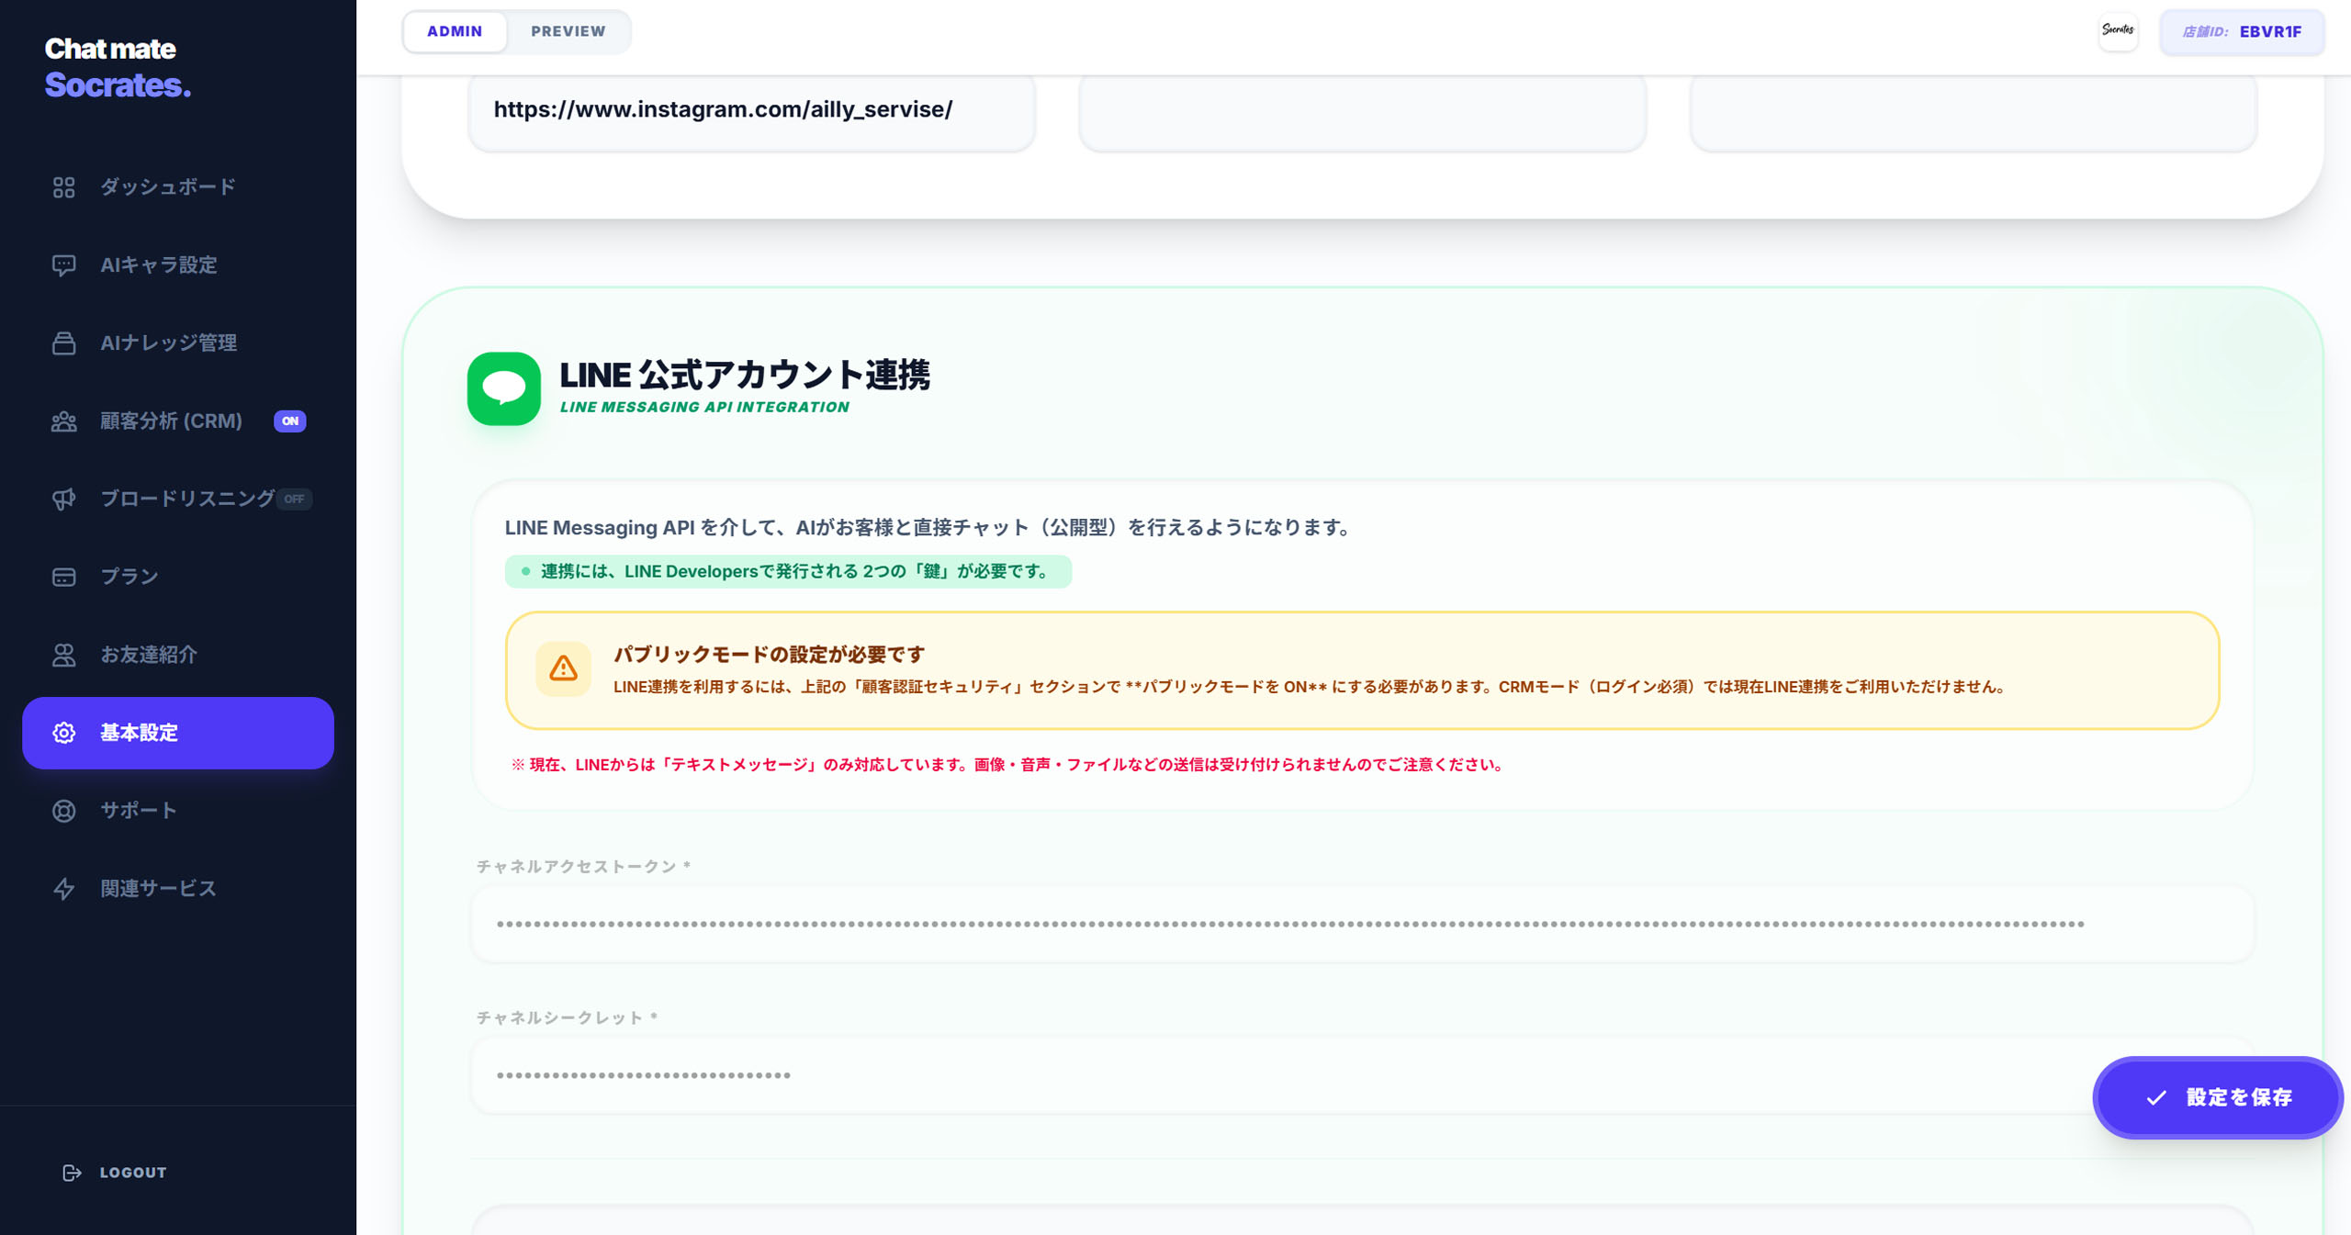Screen dimensions: 2351x1235
Task: Click the Chat mate Socrates logo
Action: [x=118, y=67]
